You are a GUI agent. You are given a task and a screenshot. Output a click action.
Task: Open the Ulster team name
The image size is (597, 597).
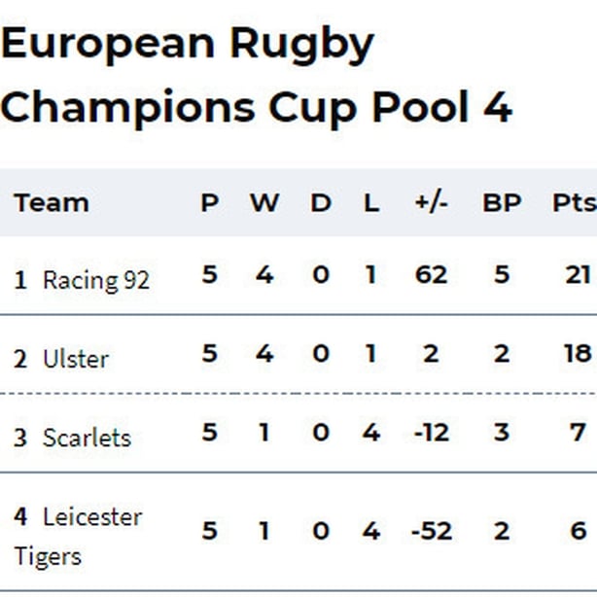point(76,359)
